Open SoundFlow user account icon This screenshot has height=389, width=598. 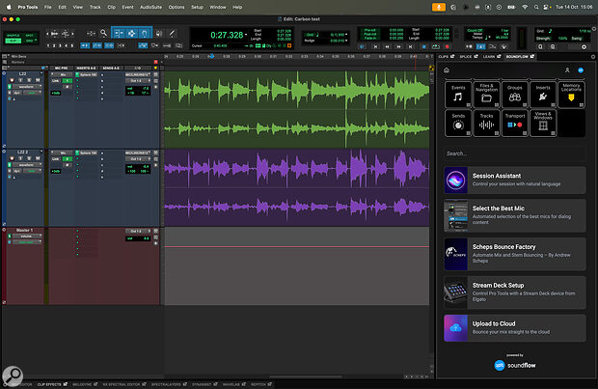tap(567, 70)
